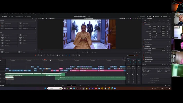Toggle Loop playback in viewer
Screen dimensions: 183x103
(95, 52)
